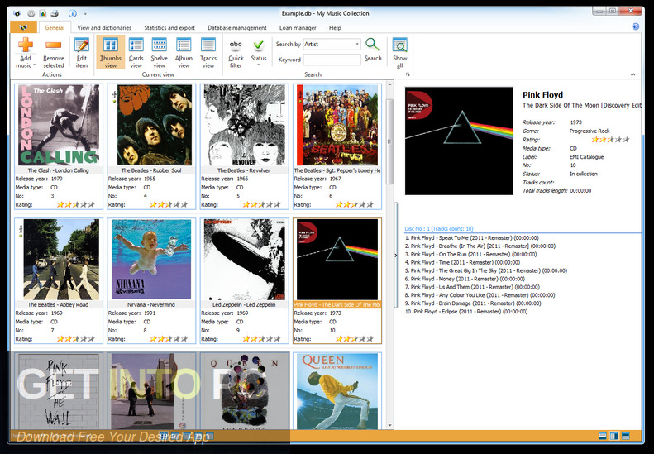This screenshot has height=454, width=654.
Task: Click scrollbar down arrow in album list
Action: (x=390, y=426)
